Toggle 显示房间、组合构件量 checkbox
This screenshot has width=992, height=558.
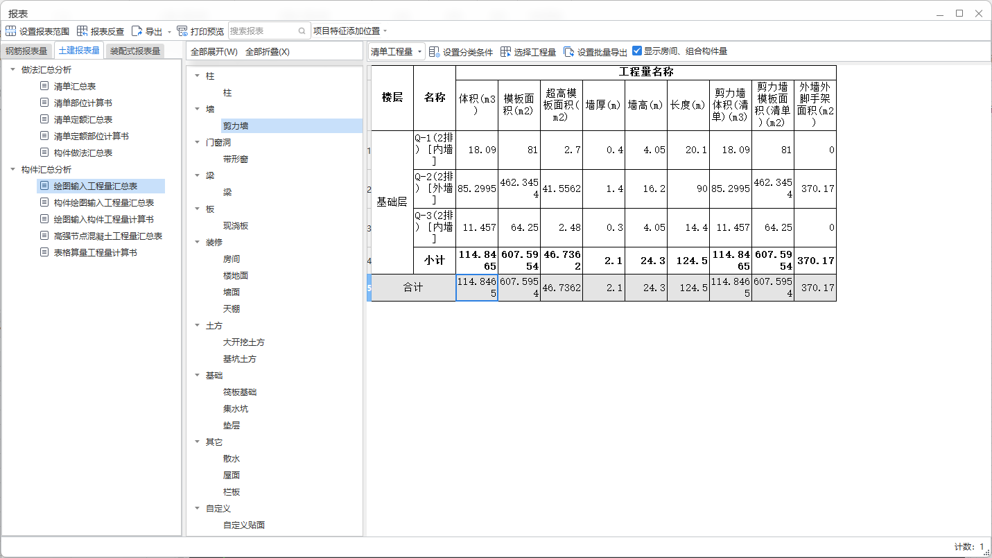[x=637, y=51]
